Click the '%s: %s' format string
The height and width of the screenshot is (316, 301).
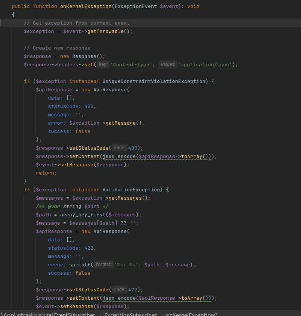click(x=126, y=265)
